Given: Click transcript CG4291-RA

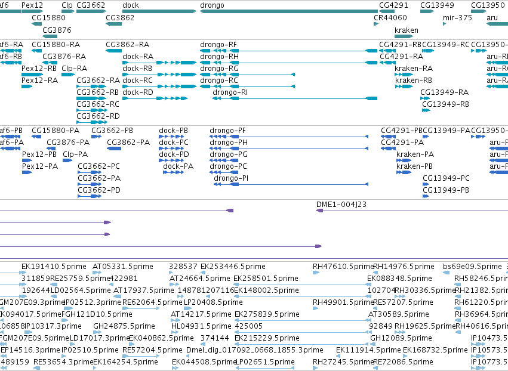Looking at the screenshot, I should click(x=387, y=63).
